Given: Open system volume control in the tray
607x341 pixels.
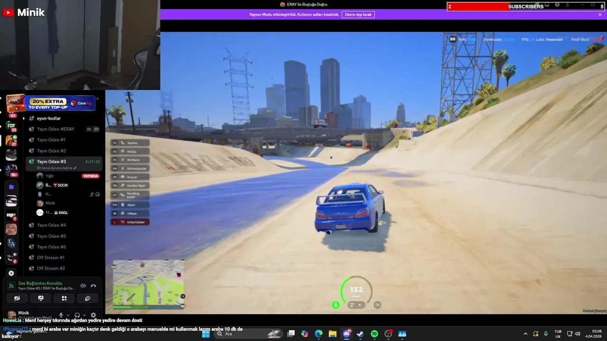Looking at the screenshot, I should click(x=577, y=334).
